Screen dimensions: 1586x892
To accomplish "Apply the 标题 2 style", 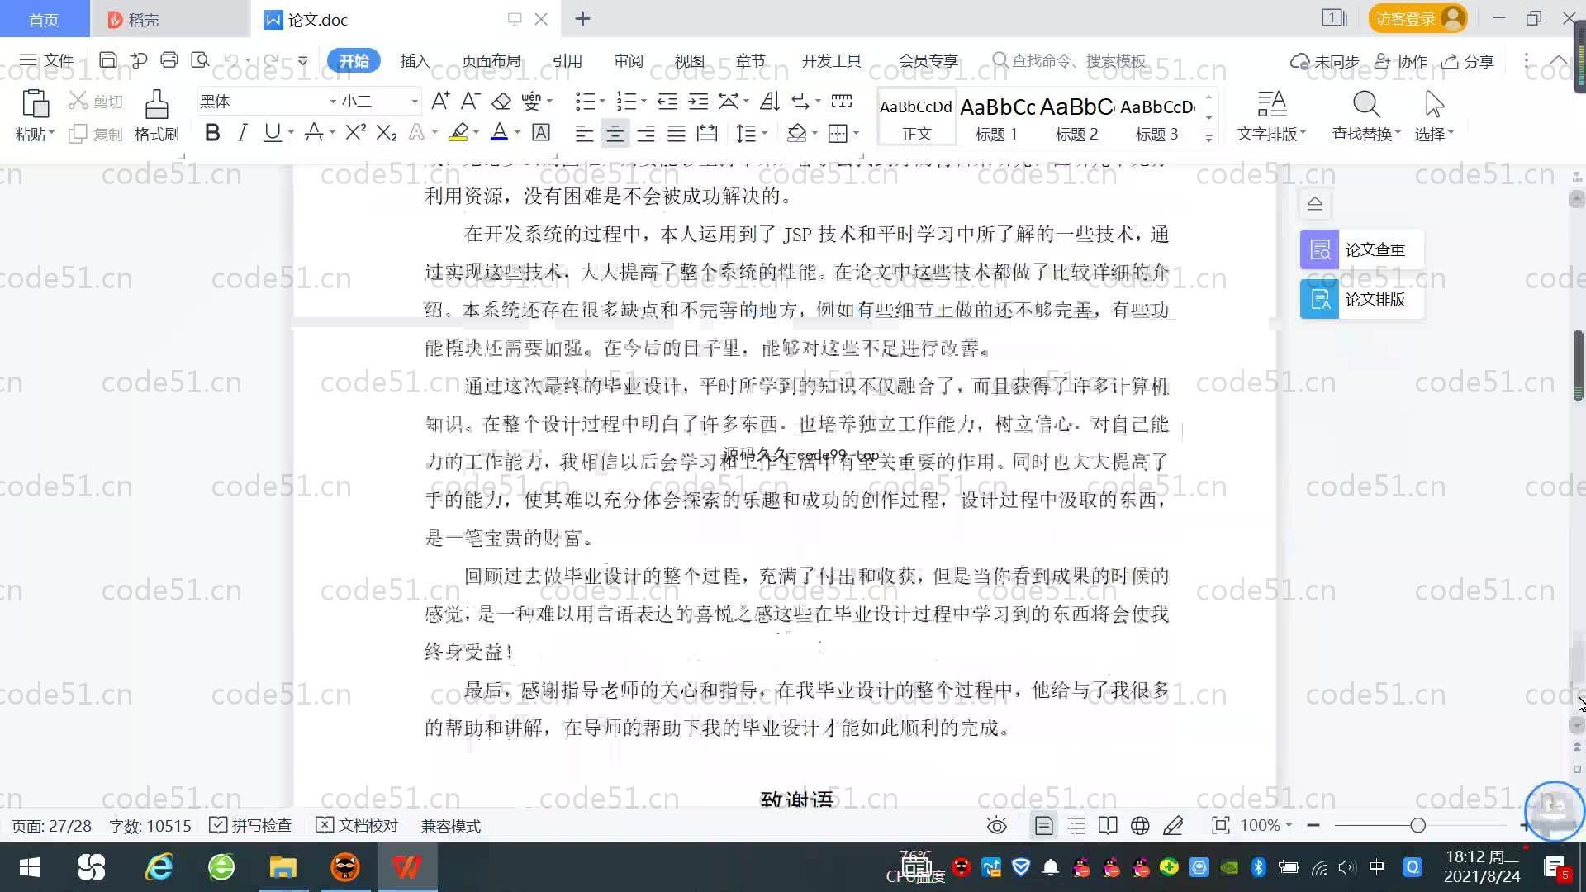I will 1076,118.
